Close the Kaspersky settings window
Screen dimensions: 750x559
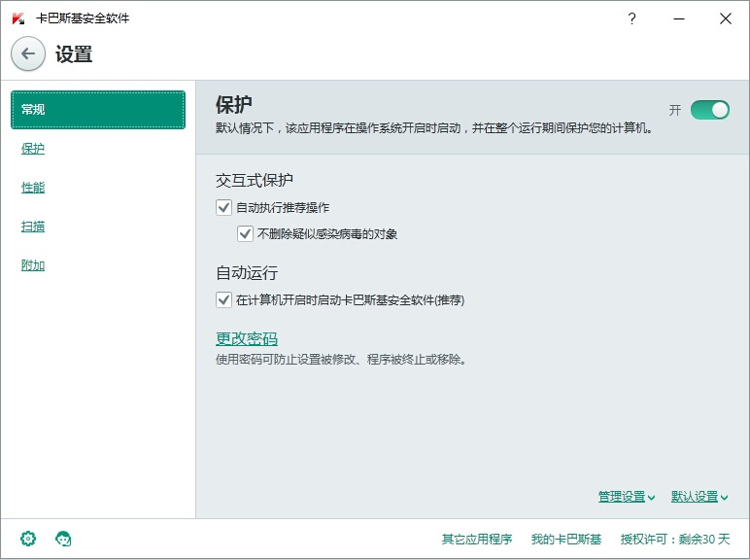(726, 18)
